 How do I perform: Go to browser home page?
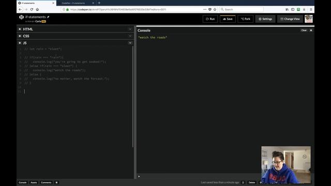coord(37,9)
